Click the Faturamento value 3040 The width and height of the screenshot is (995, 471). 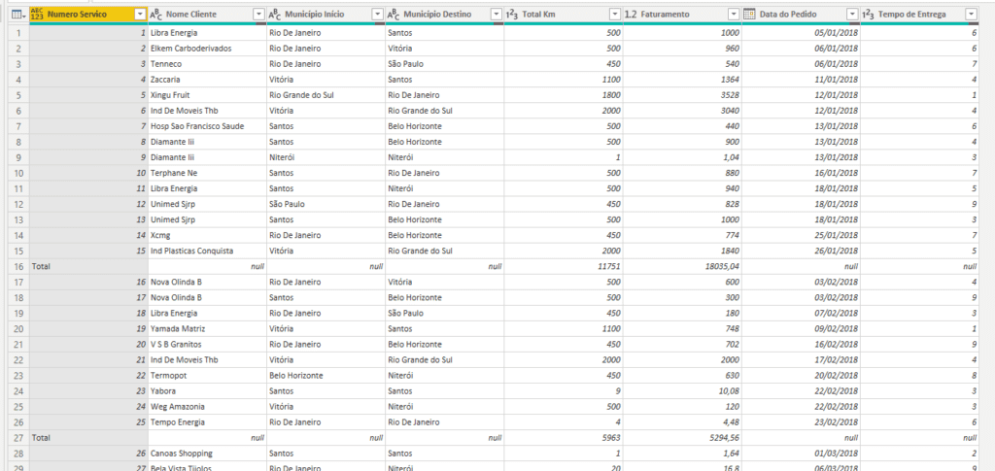point(682,111)
